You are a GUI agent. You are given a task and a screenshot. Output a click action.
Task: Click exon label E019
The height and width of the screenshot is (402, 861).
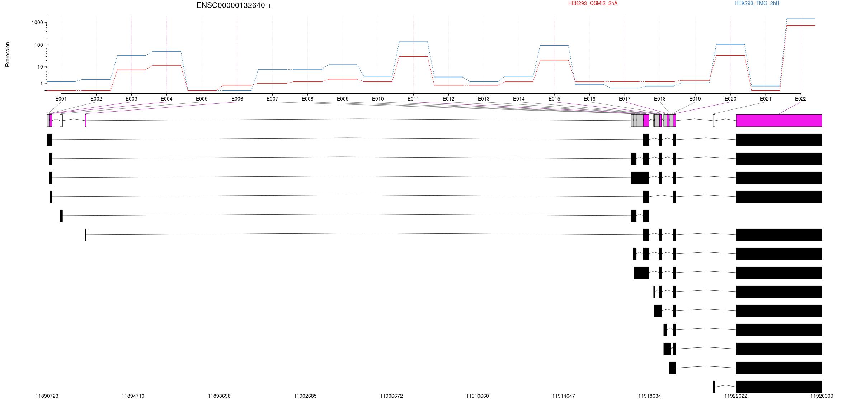coord(695,99)
